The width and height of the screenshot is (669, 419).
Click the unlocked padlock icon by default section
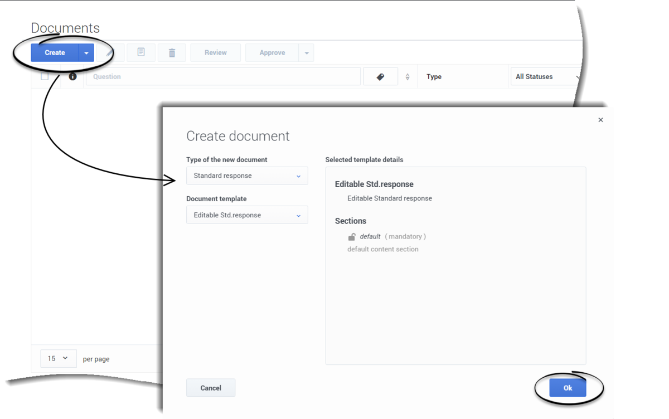352,236
